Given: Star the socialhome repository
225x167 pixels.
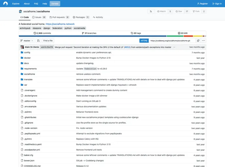Looking at the screenshot, I should click(179, 11).
